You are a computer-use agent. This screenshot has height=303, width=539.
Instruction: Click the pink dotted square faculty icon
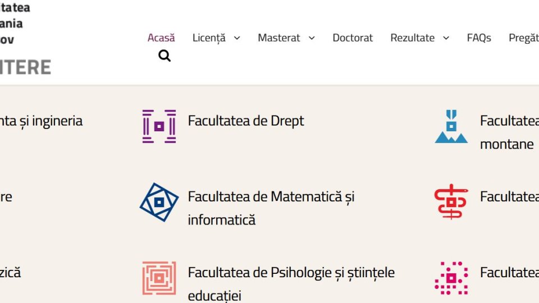pos(451,278)
